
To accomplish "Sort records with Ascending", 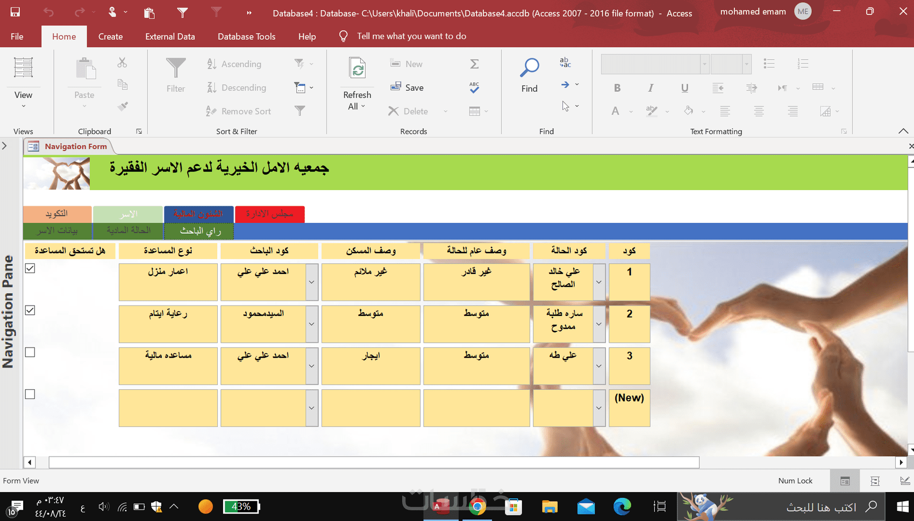I will click(234, 64).
